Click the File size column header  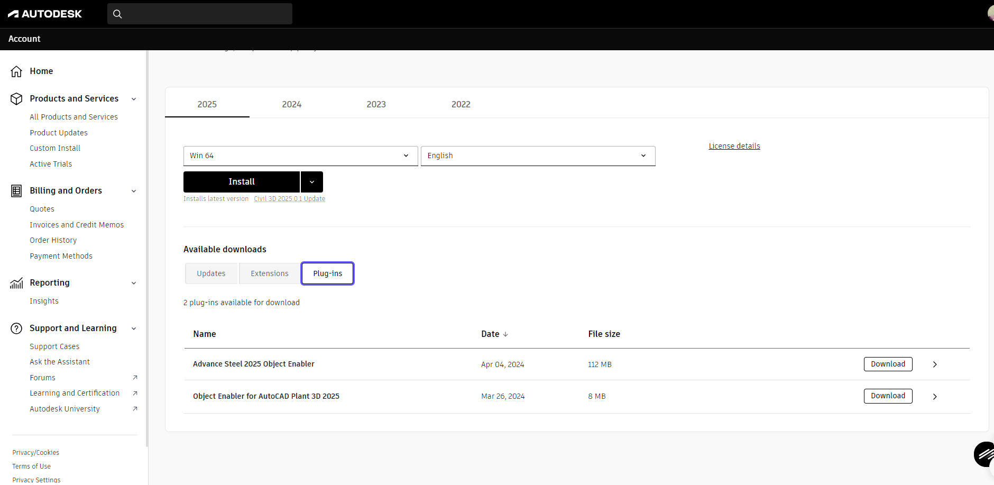click(604, 334)
